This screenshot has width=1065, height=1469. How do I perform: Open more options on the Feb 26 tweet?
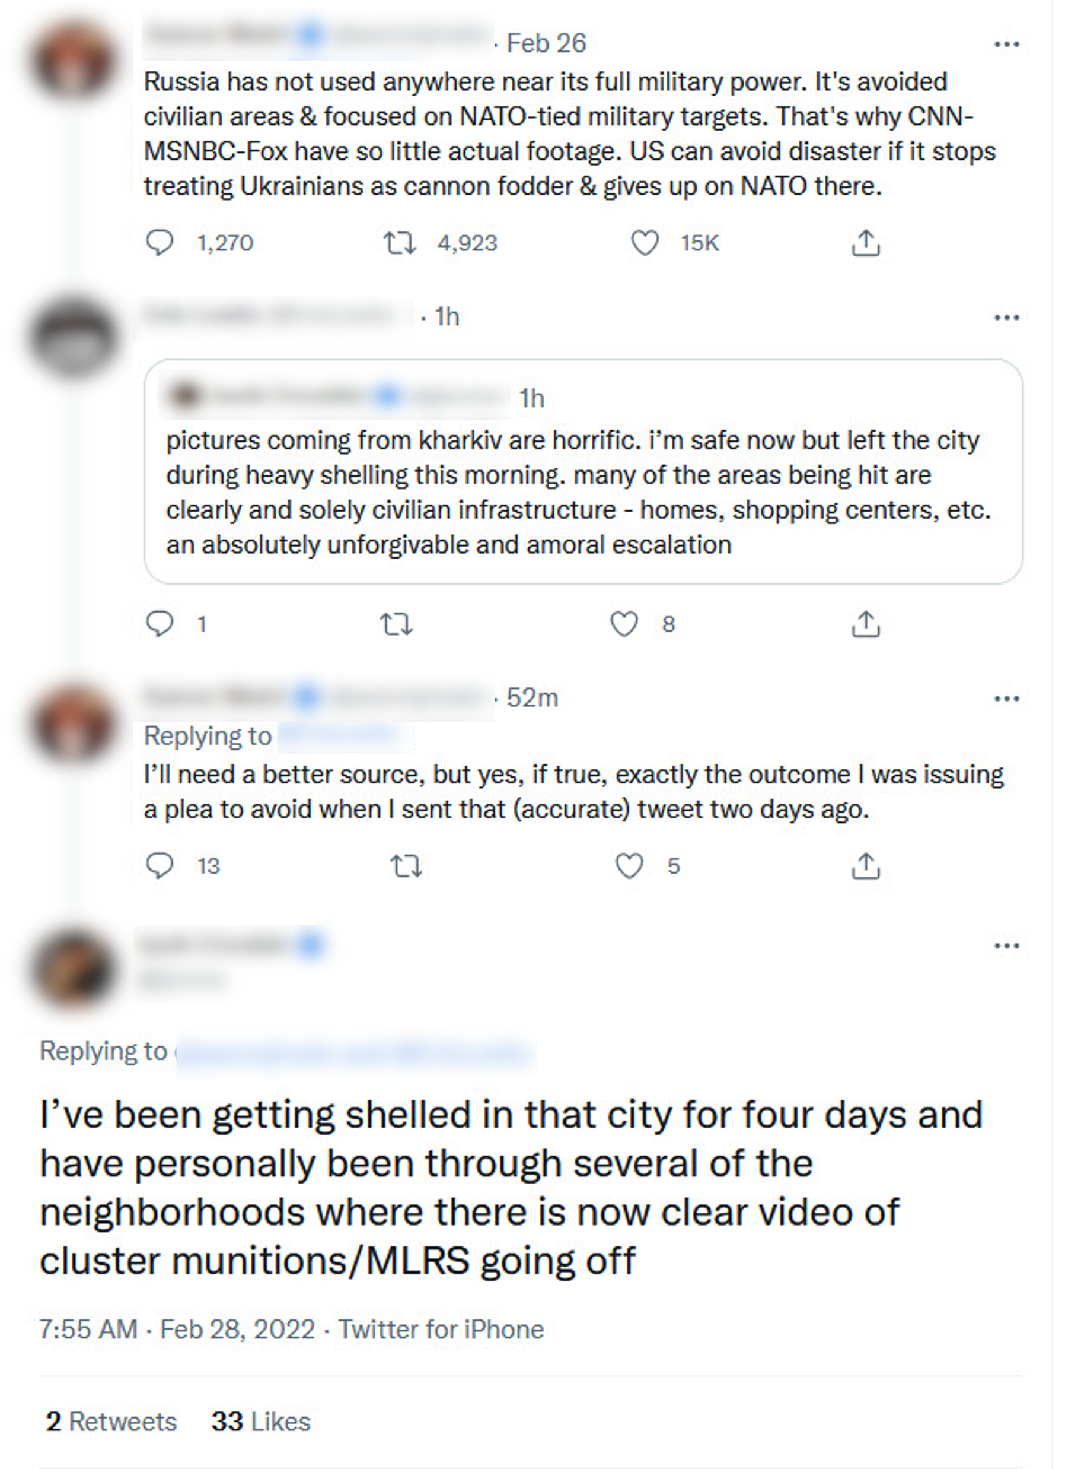(1006, 44)
